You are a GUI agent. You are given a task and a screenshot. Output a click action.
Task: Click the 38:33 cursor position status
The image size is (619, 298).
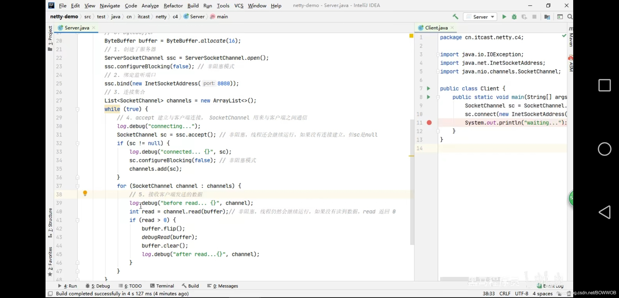point(489,294)
